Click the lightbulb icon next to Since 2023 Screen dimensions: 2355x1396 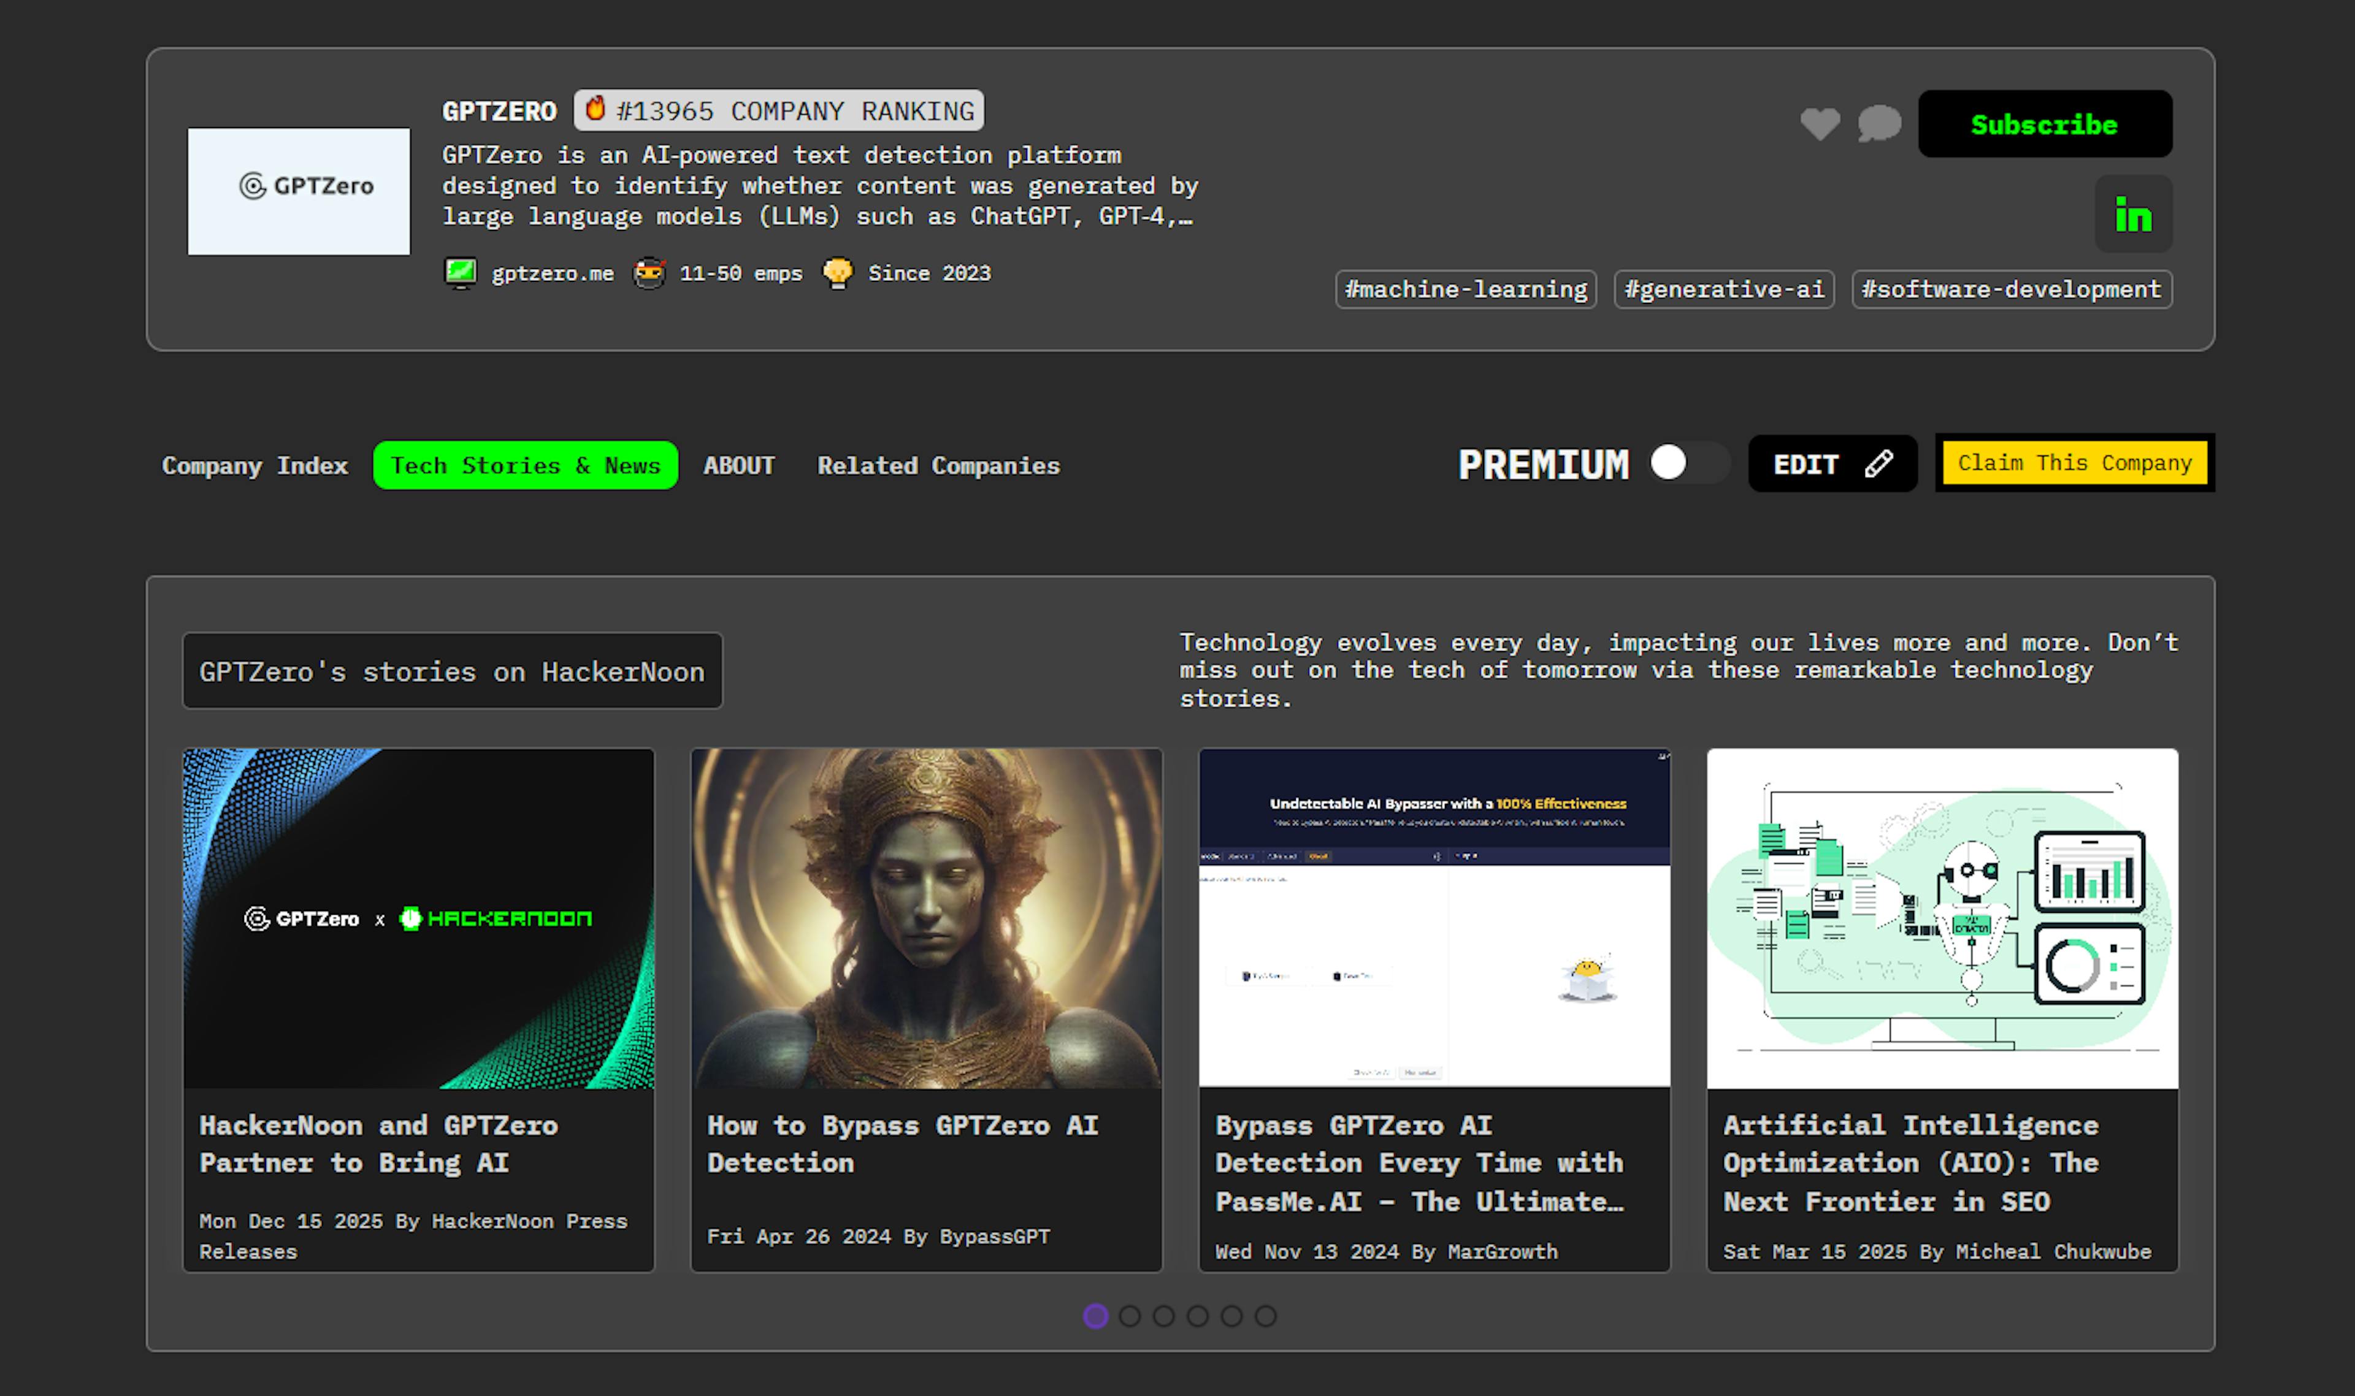[x=838, y=273]
